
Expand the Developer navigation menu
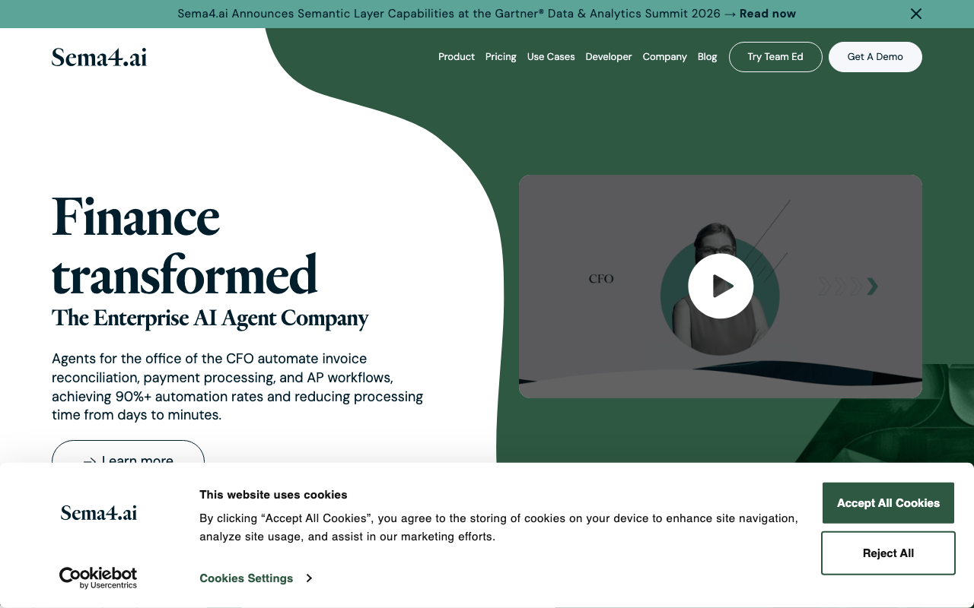[608, 57]
